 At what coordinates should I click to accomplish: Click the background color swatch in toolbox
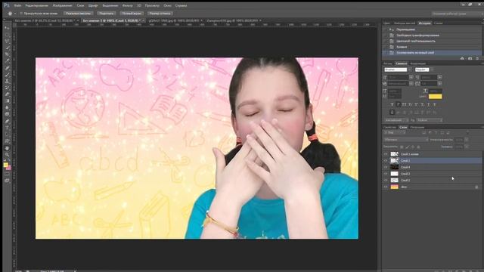click(8, 168)
